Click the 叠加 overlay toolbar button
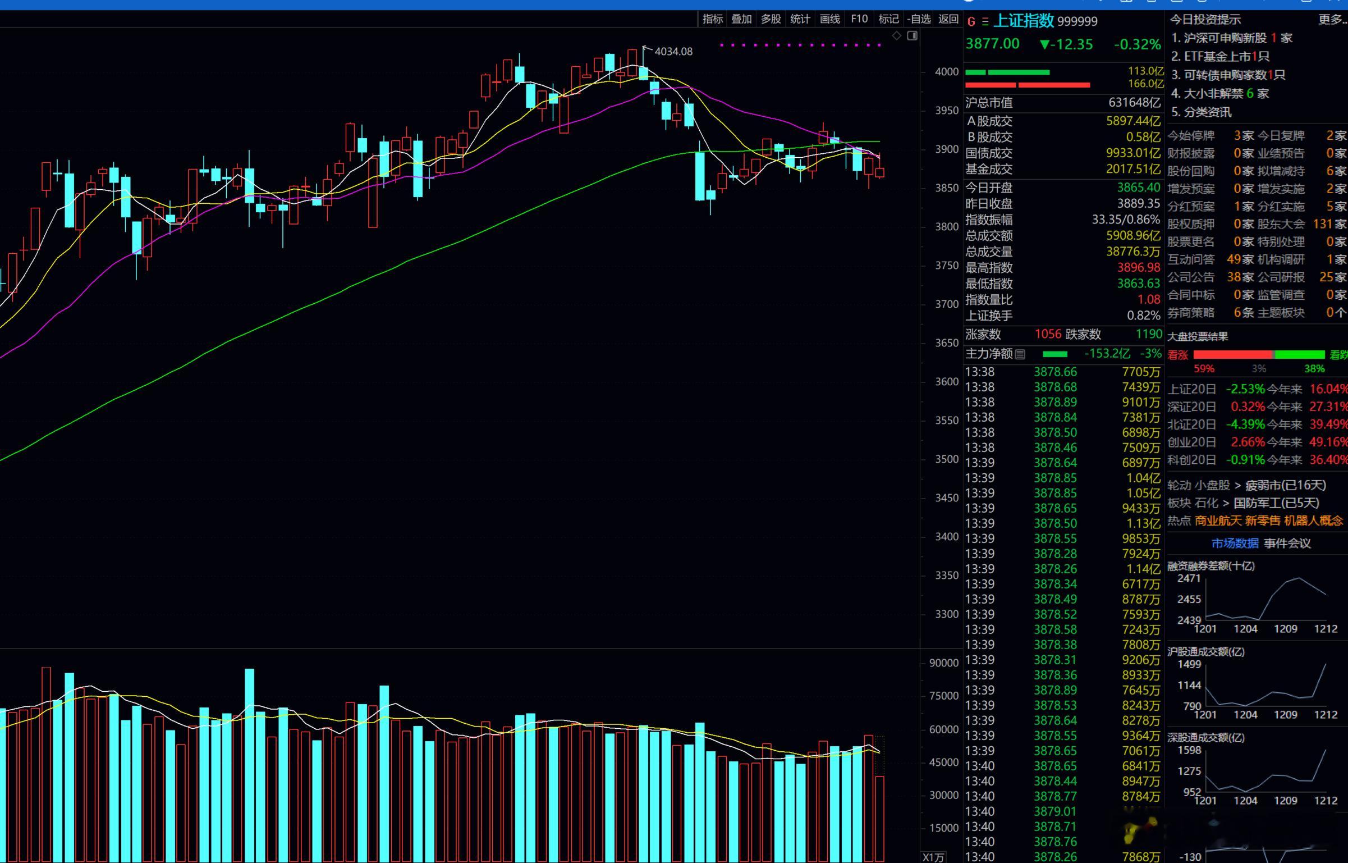 pyautogui.click(x=741, y=19)
